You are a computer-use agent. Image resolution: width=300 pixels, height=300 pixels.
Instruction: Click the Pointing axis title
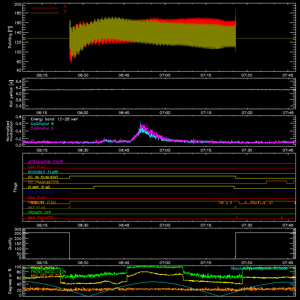click(10, 37)
